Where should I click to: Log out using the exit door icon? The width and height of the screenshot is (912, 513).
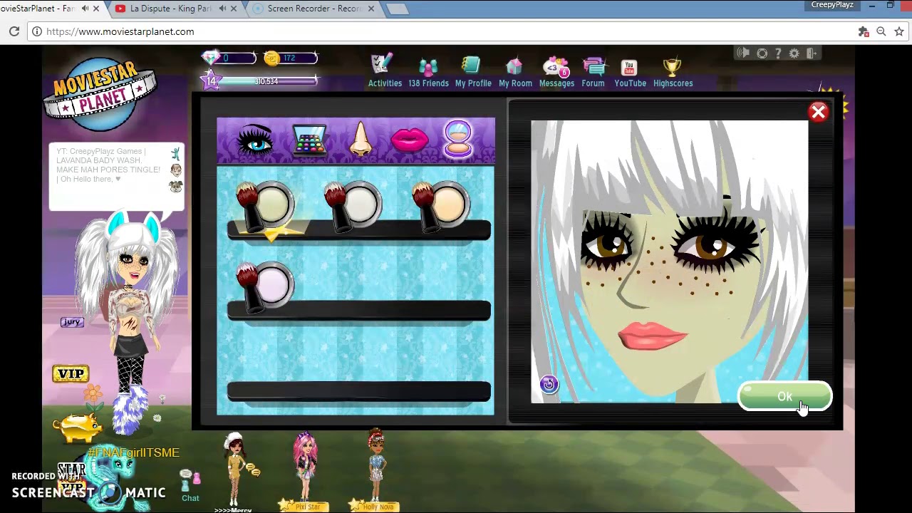[x=811, y=53]
